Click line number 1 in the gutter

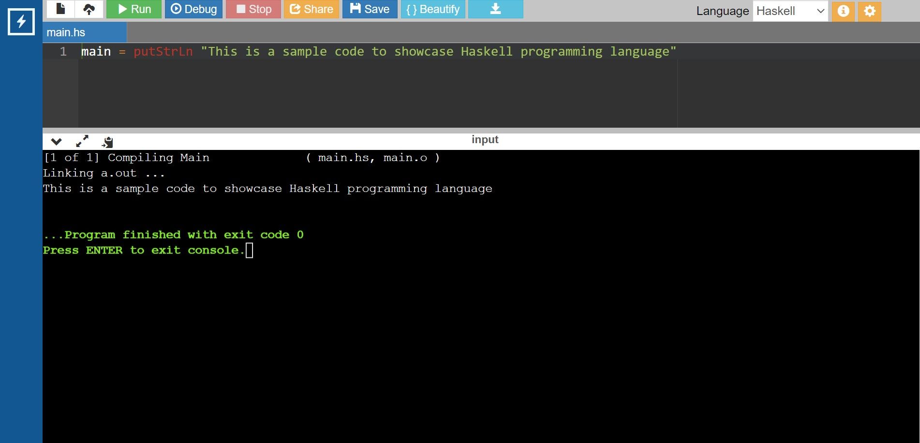[63, 51]
